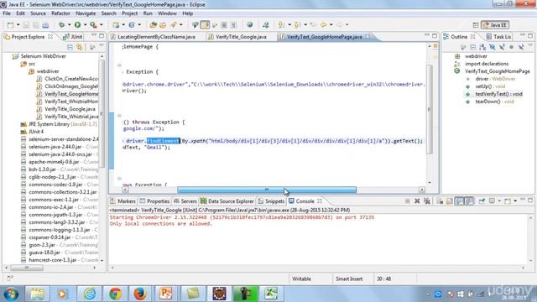Viewport: 537px width, 302px height.
Task: Open Internet Explorer from Windows taskbar
Action: (x=90, y=294)
